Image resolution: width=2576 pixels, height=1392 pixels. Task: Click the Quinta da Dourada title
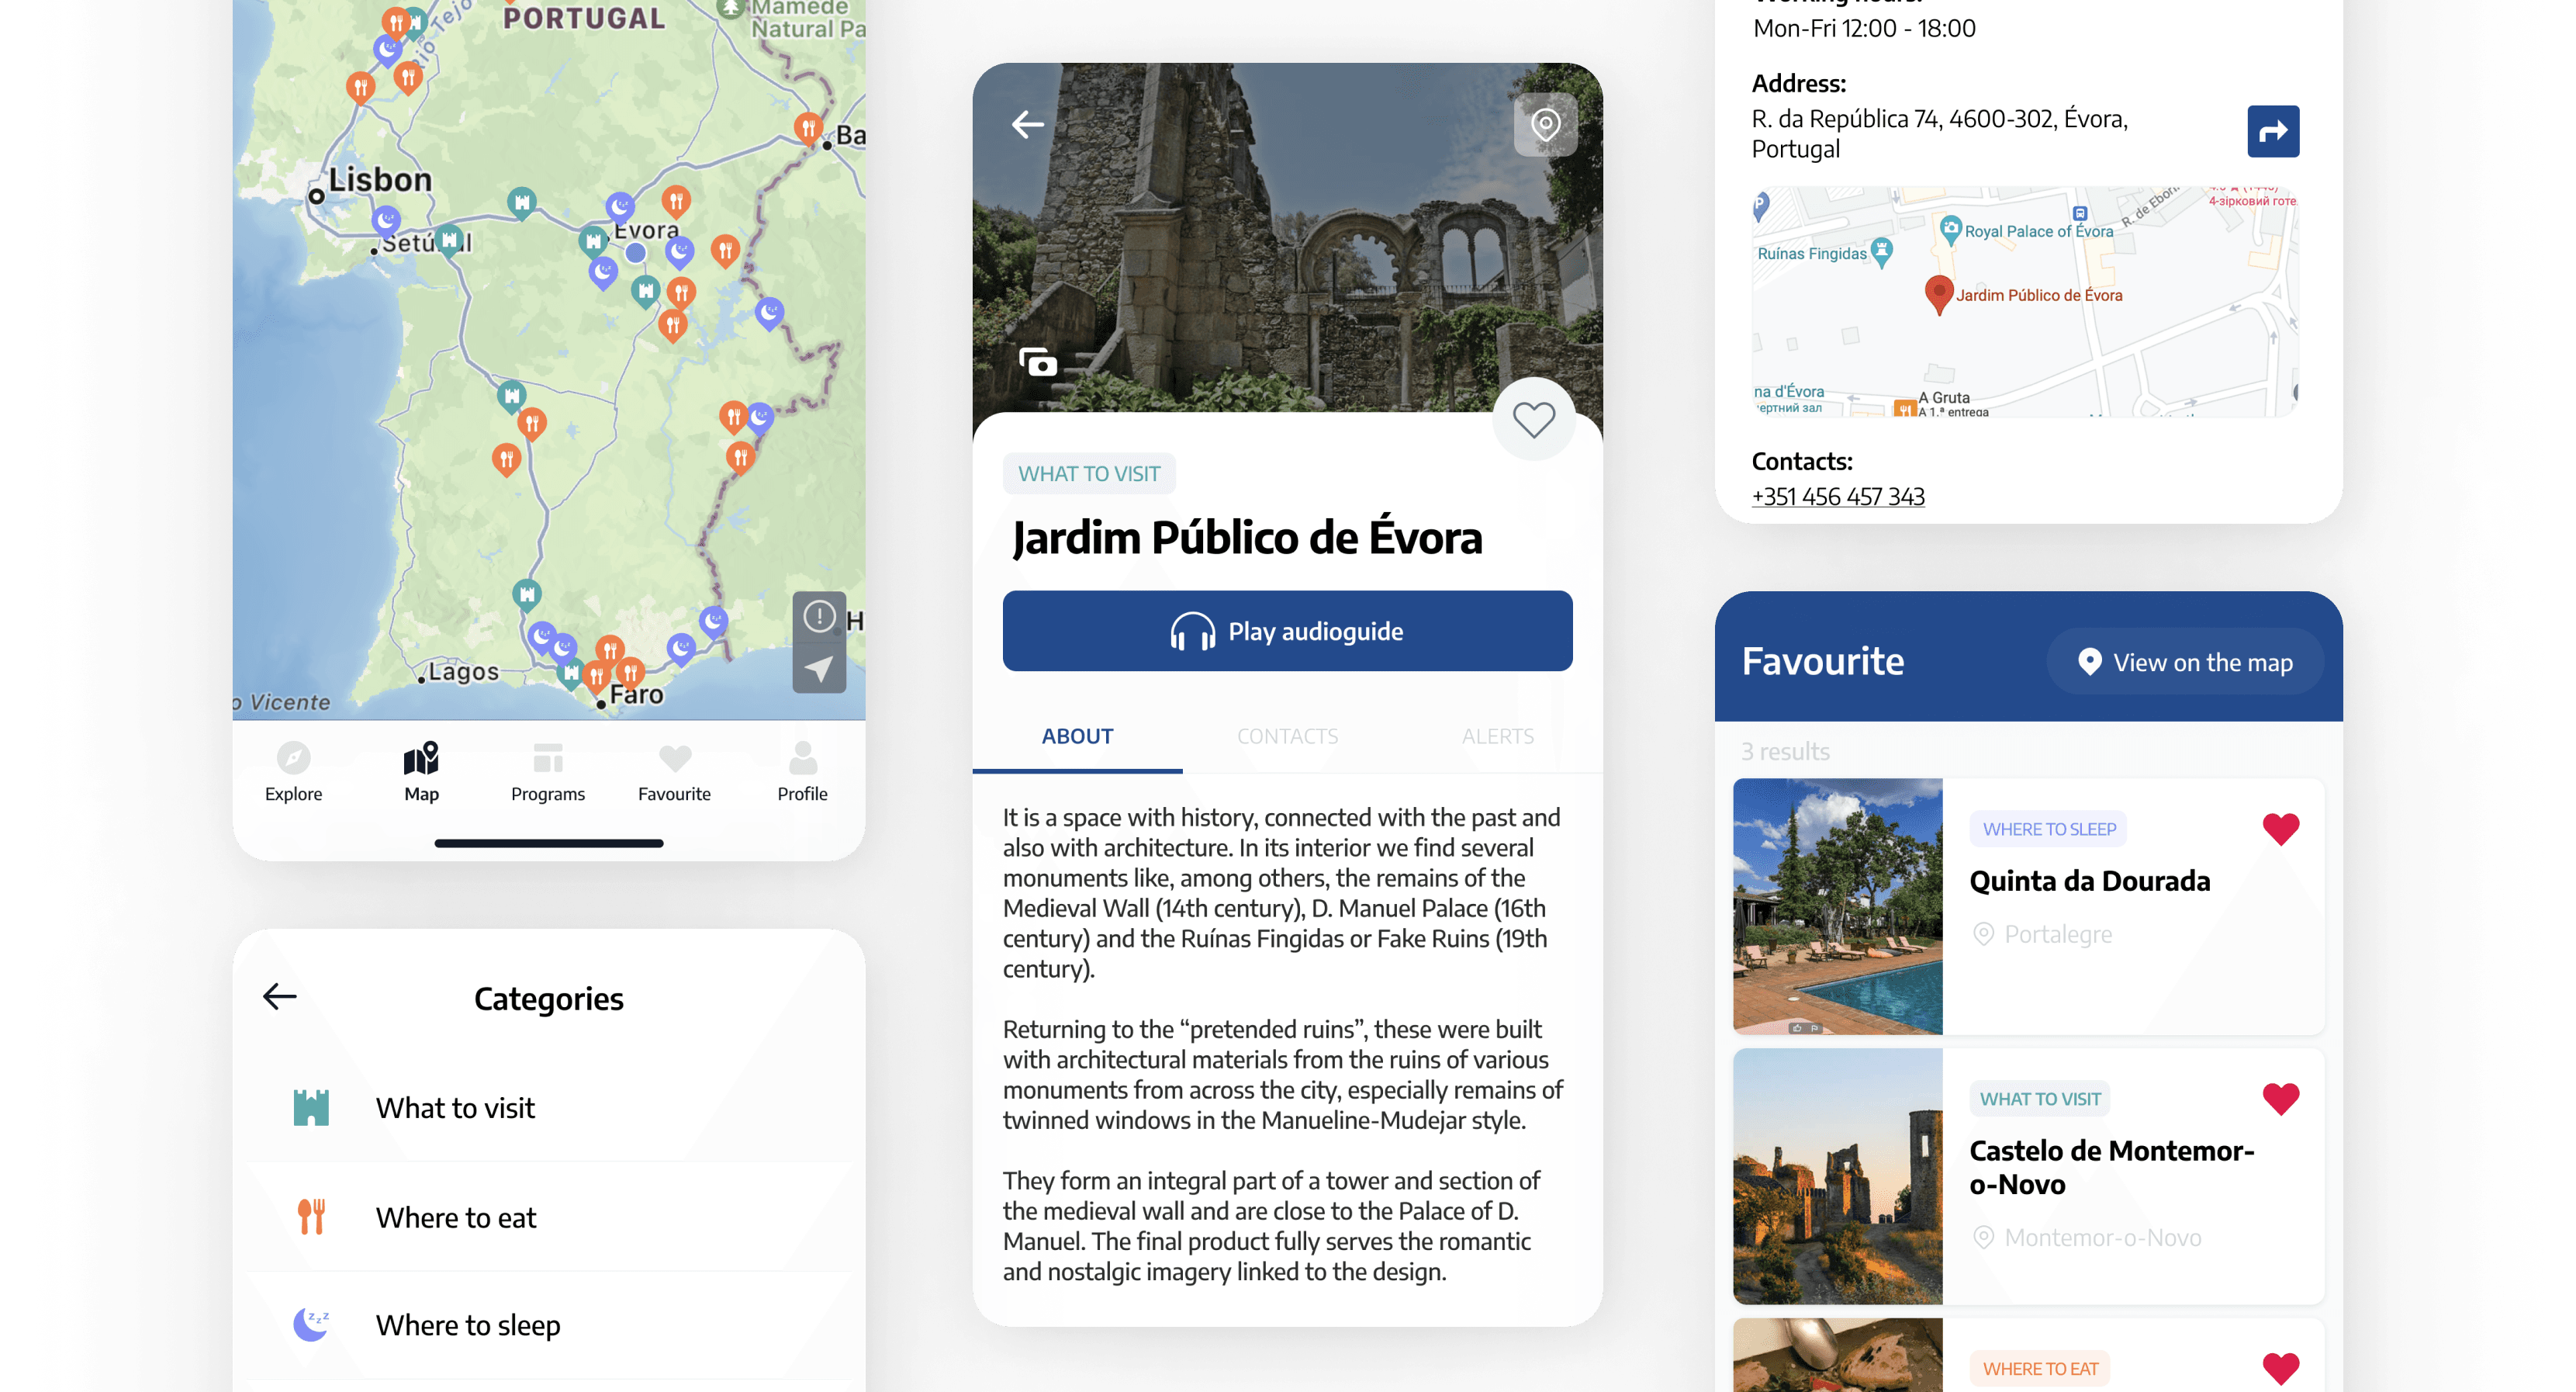click(2089, 881)
